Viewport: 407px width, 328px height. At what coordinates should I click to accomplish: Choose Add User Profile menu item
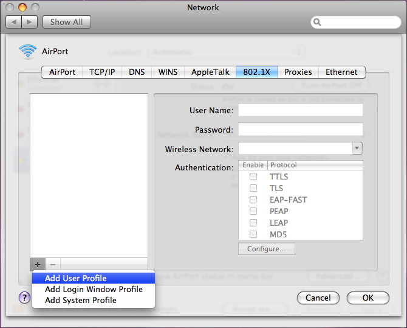click(x=94, y=278)
